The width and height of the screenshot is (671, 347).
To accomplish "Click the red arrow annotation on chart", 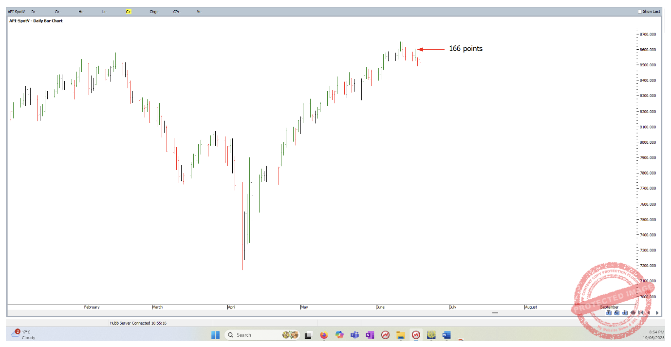I will [431, 49].
